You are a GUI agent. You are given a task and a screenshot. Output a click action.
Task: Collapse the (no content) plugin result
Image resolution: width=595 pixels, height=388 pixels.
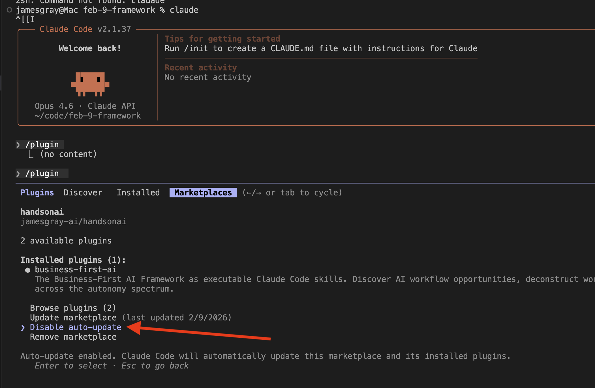click(68, 154)
